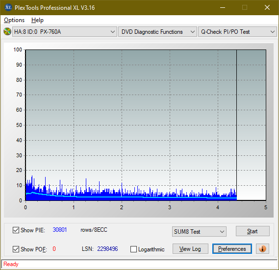279x270 pixels.
Task: Open the Help menu
Action: (37, 20)
